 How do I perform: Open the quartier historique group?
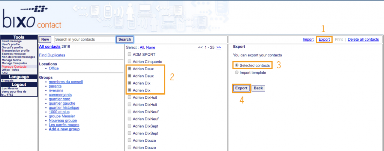coord(64,108)
